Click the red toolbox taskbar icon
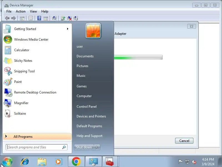 coord(110,162)
